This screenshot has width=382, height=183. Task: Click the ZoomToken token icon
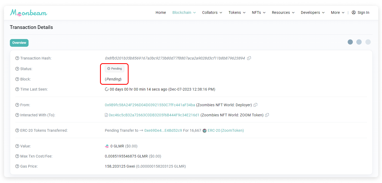tap(205, 130)
